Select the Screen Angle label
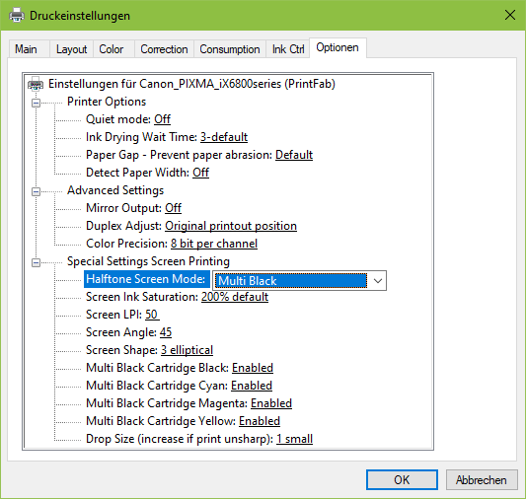526x499 pixels. [x=121, y=332]
